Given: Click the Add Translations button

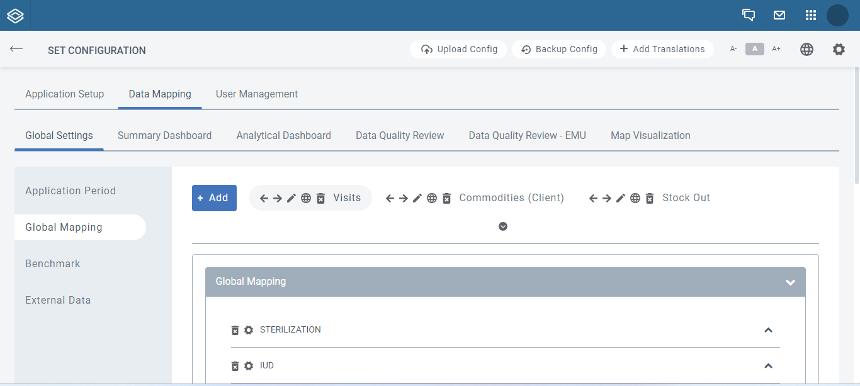Looking at the screenshot, I should (662, 49).
